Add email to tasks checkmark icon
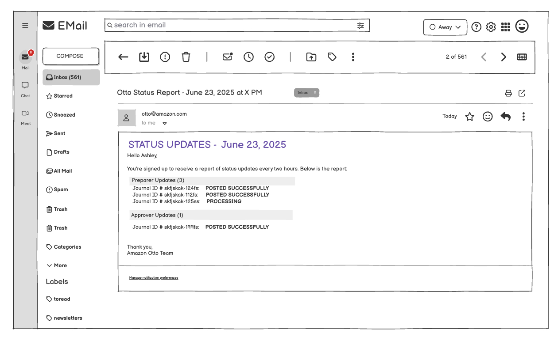The width and height of the screenshot is (558, 341). click(269, 57)
